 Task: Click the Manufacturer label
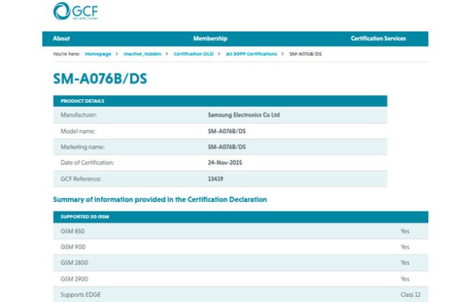(79, 115)
